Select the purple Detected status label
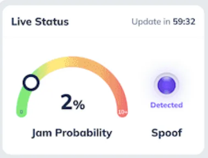The image size is (208, 158). tap(166, 105)
